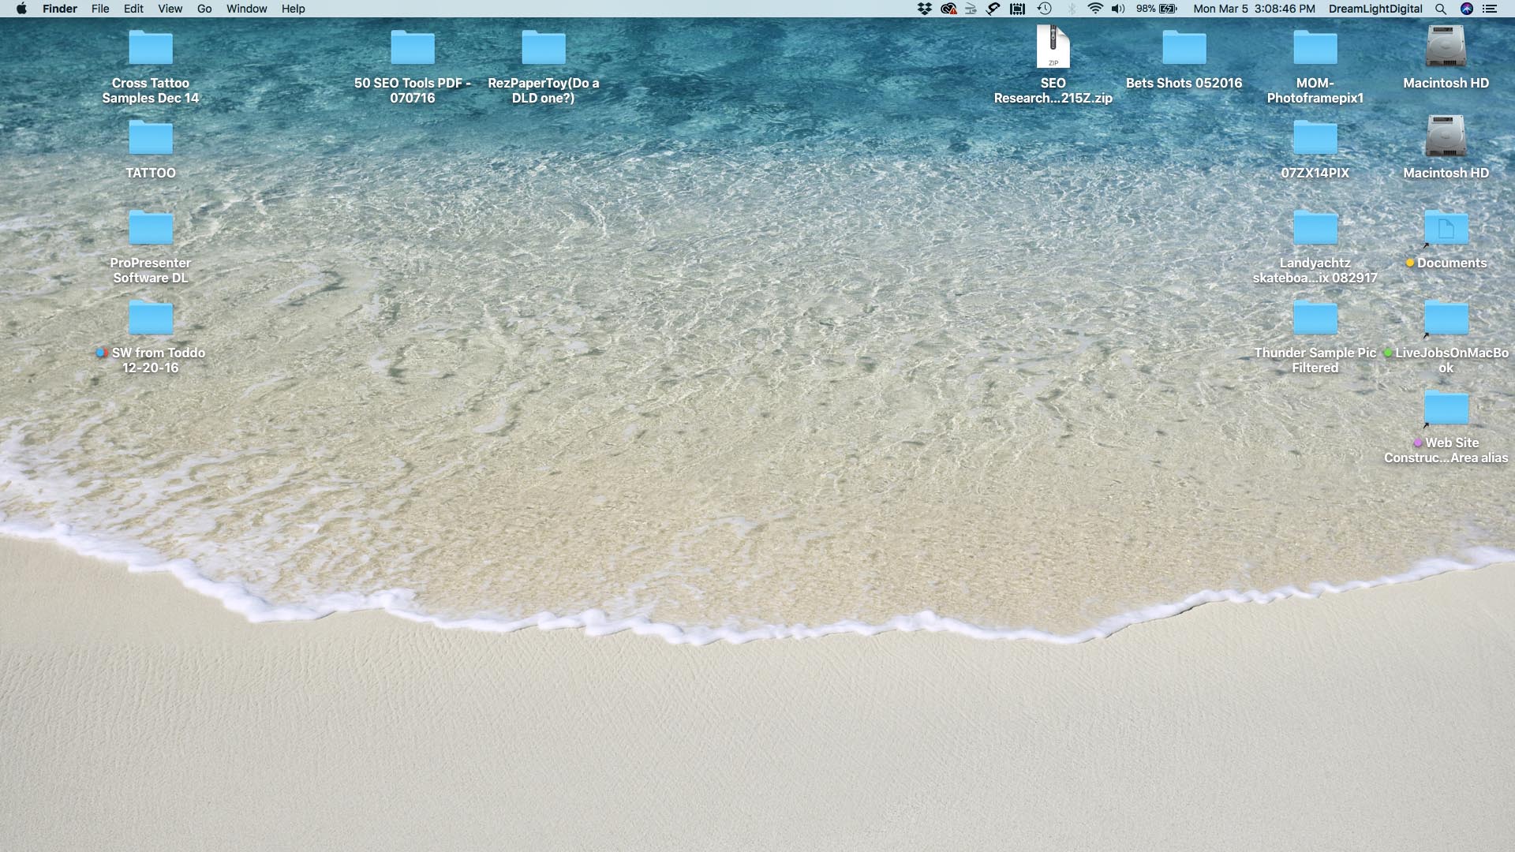Open Spotlight search magnifier
The height and width of the screenshot is (852, 1515).
(x=1441, y=9)
